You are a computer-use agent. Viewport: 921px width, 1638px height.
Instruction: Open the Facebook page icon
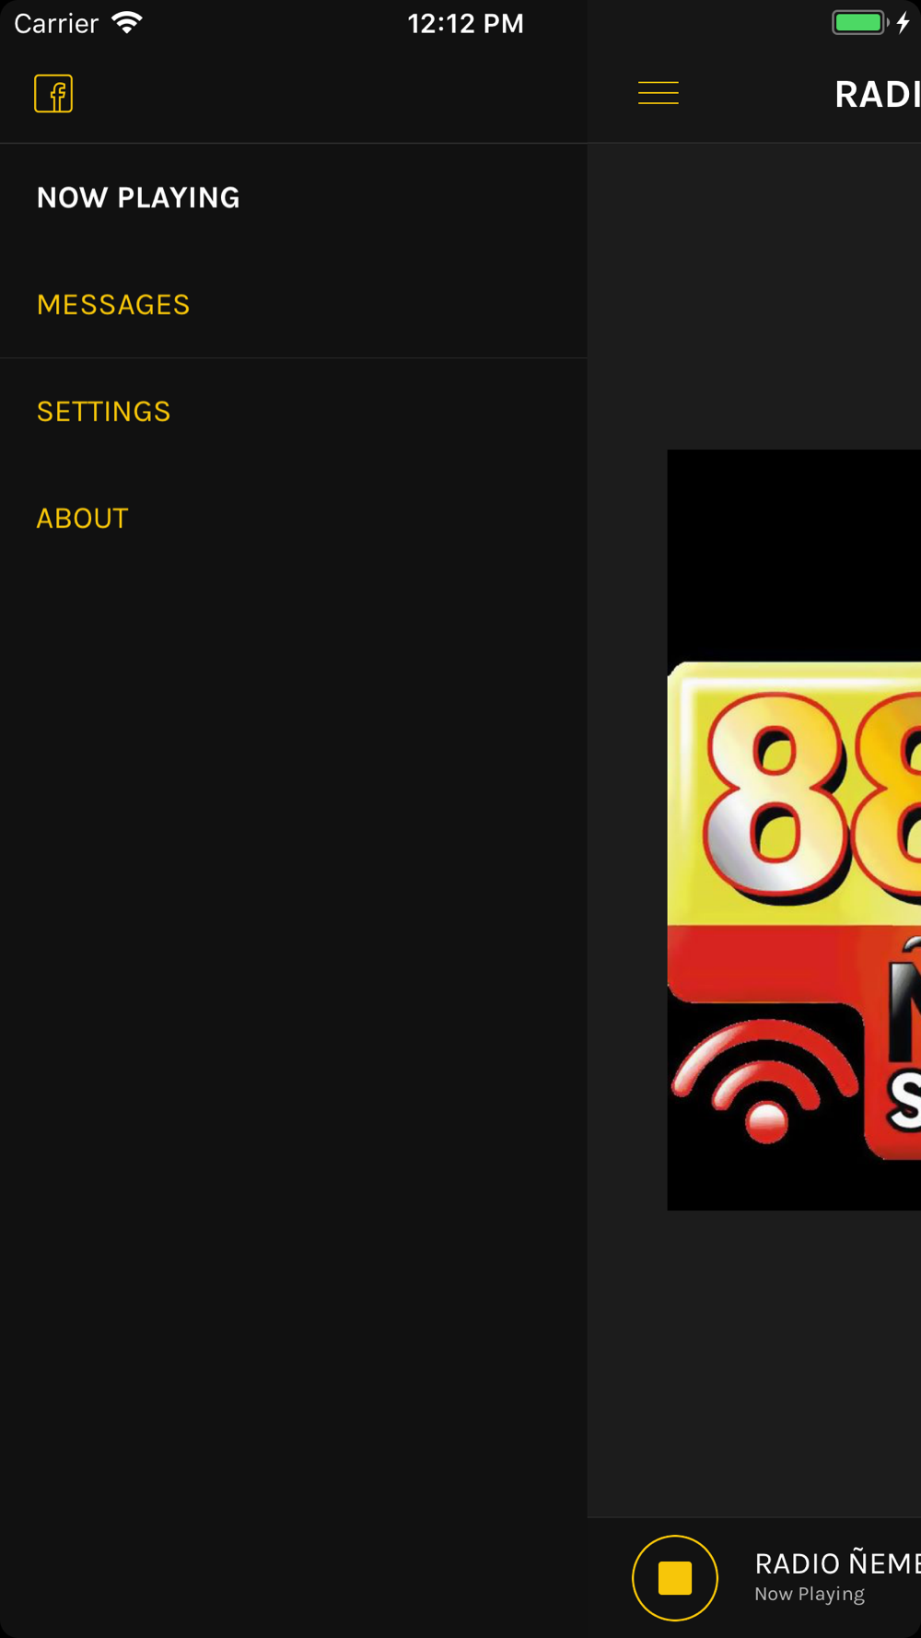[53, 94]
